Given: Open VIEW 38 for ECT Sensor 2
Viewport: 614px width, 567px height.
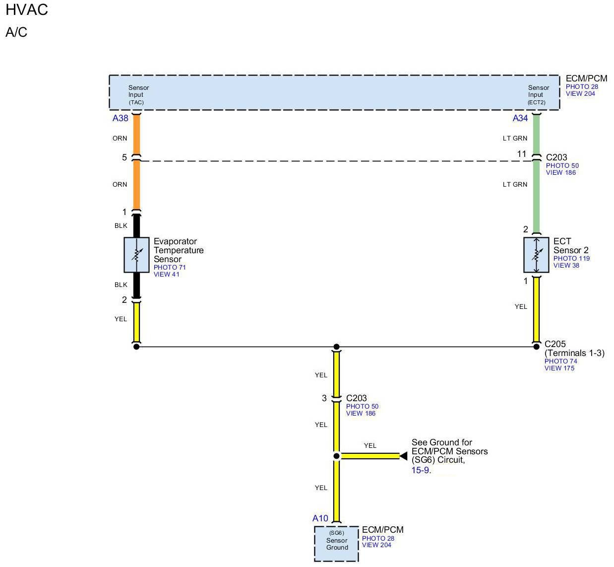Looking at the screenshot, I should click(566, 265).
